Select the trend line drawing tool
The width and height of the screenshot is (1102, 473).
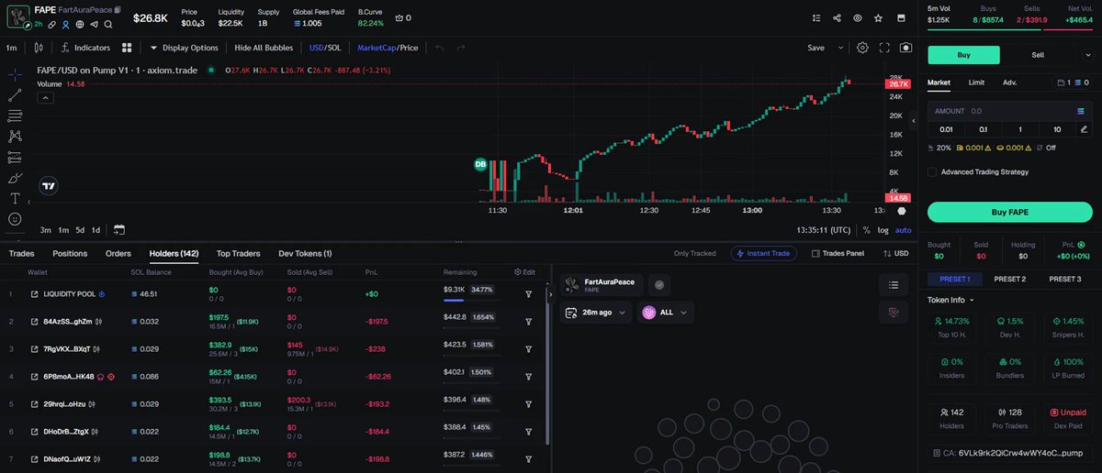[15, 95]
